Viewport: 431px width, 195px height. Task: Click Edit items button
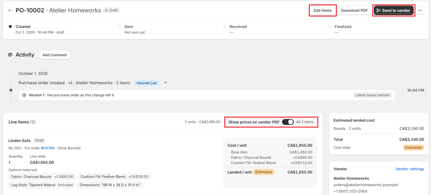[323, 10]
